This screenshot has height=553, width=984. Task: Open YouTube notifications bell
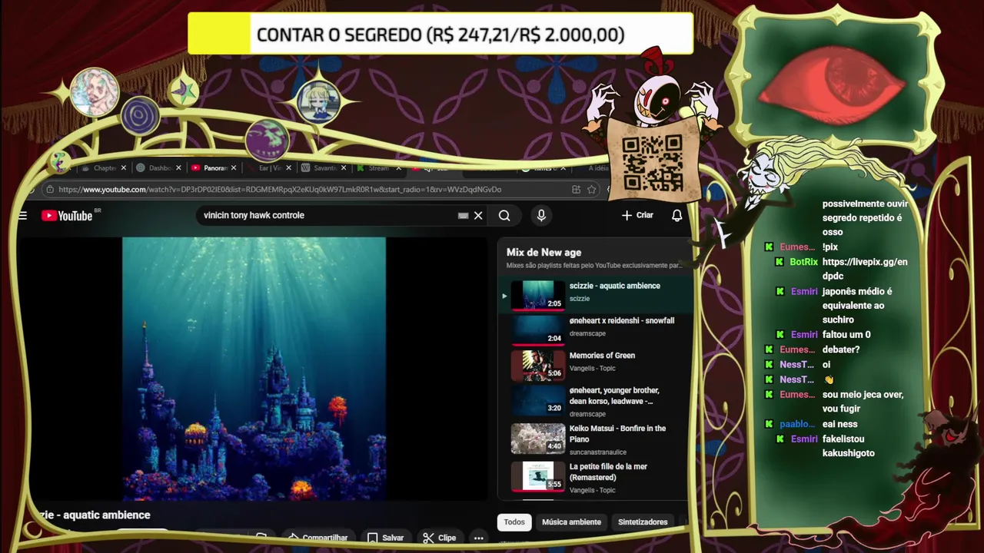tap(676, 216)
